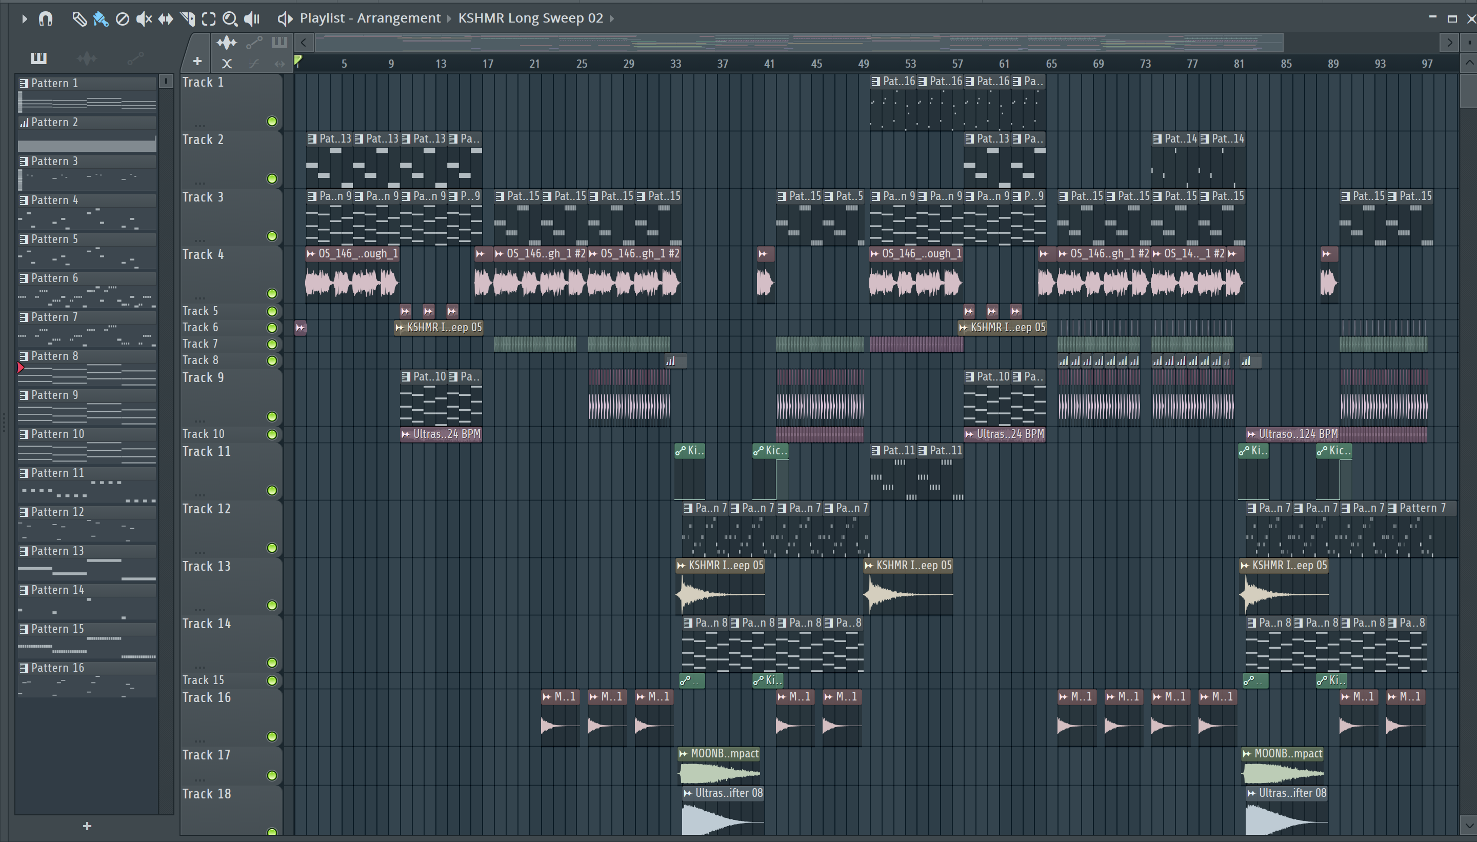Screen dimensions: 1477x842
Task: Click the stretch arrows icon in playlist header
Action: [280, 64]
